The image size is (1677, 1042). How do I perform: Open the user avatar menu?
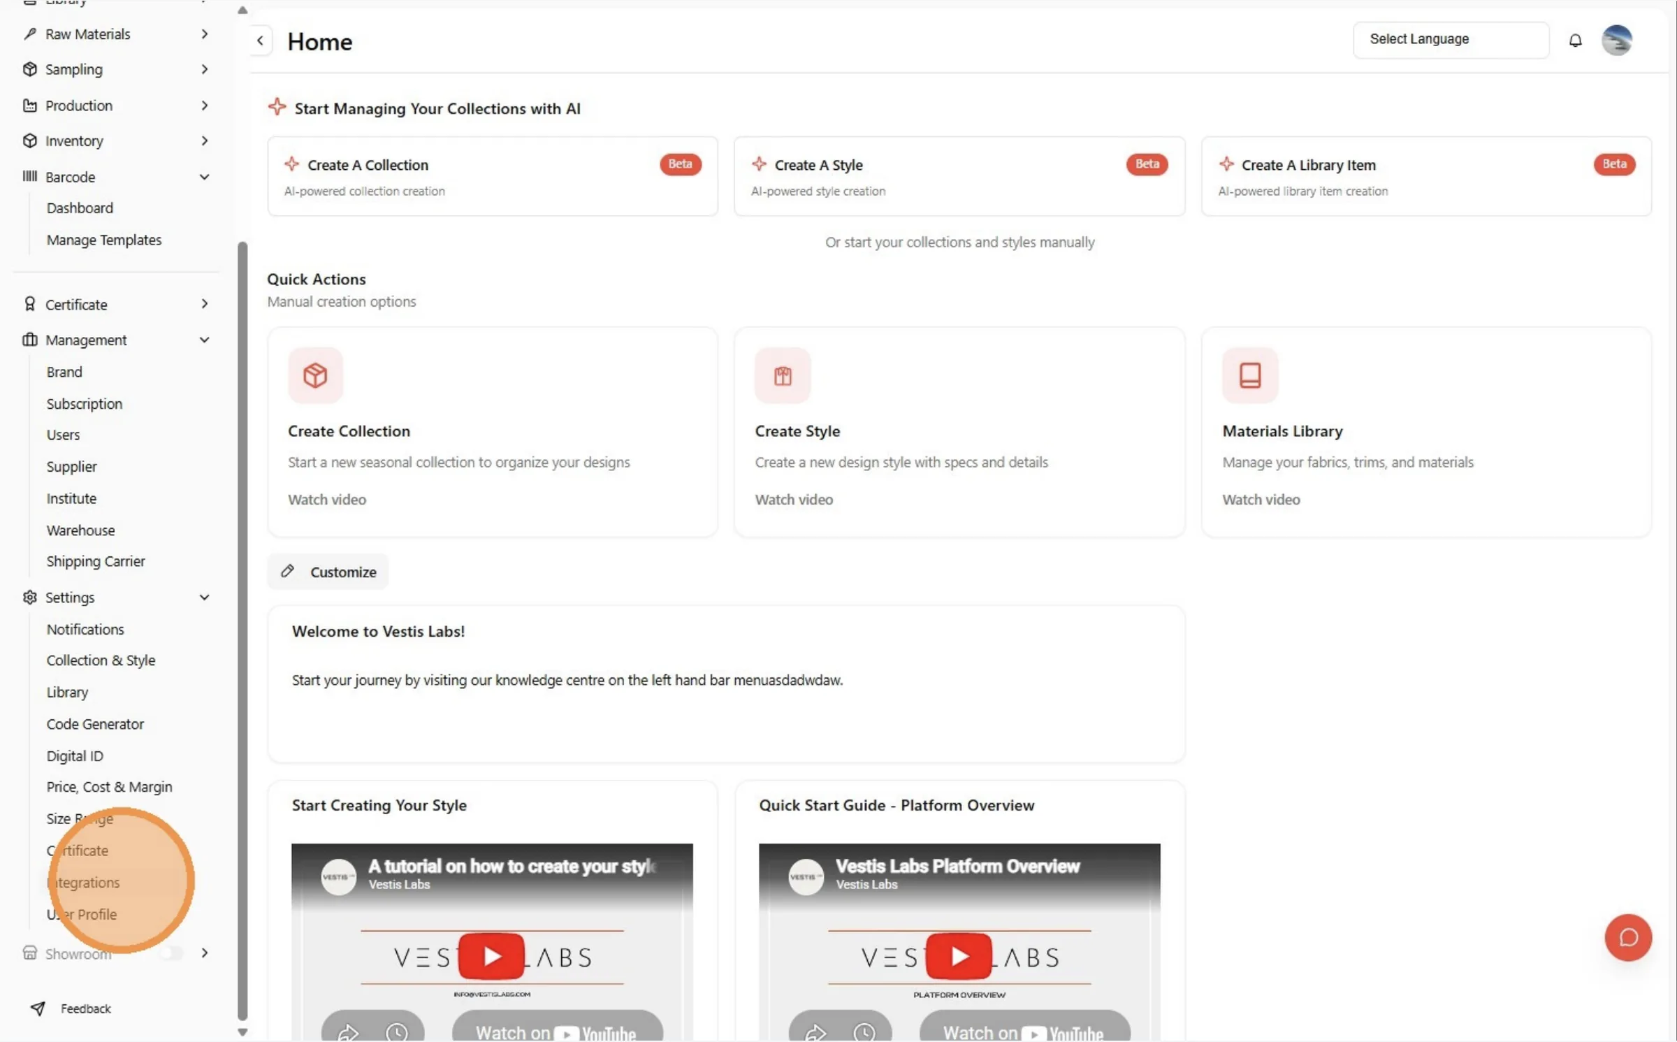pos(1616,40)
